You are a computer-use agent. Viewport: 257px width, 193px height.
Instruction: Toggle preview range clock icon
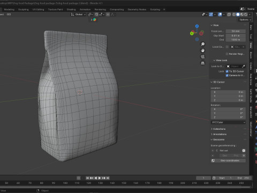(214, 178)
